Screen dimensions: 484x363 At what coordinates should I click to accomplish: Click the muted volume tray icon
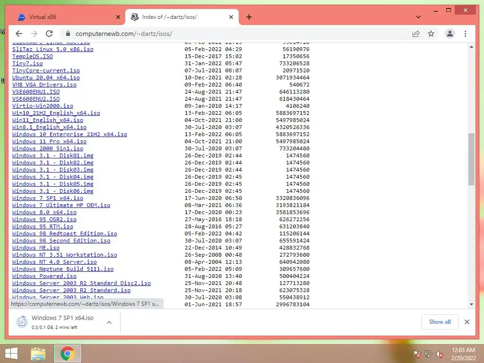(x=439, y=354)
